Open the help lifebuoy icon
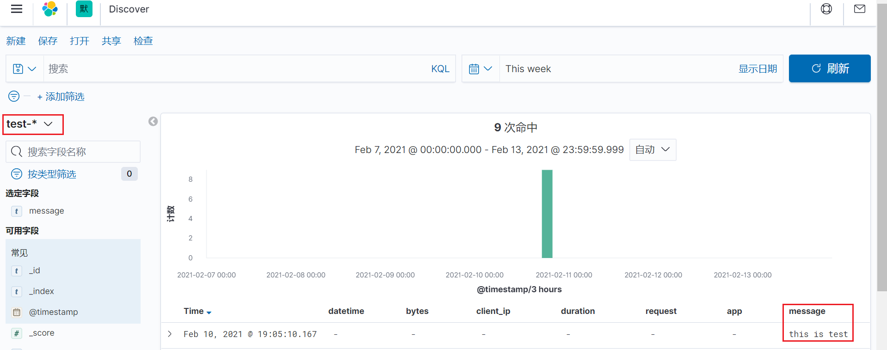Image resolution: width=887 pixels, height=350 pixels. [826, 9]
